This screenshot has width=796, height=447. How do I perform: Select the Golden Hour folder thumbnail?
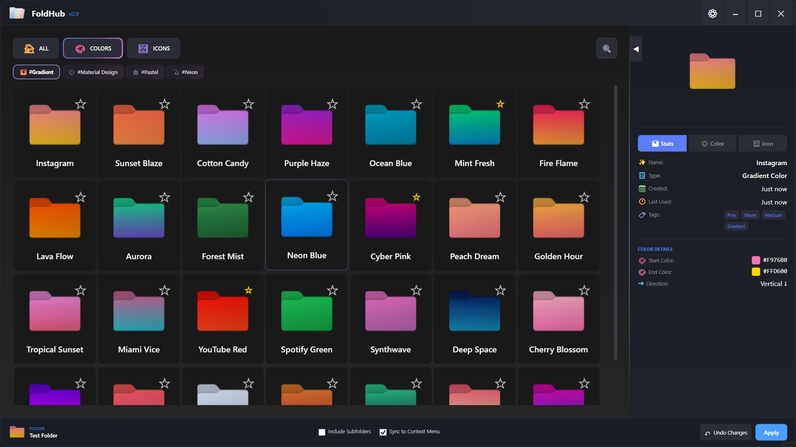click(558, 218)
